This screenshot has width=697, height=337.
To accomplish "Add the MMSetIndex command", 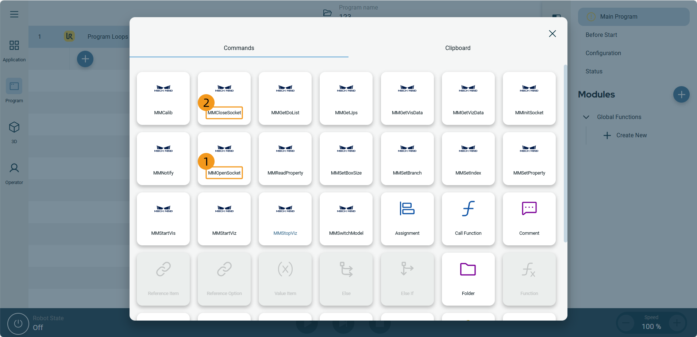I will [x=468, y=159].
